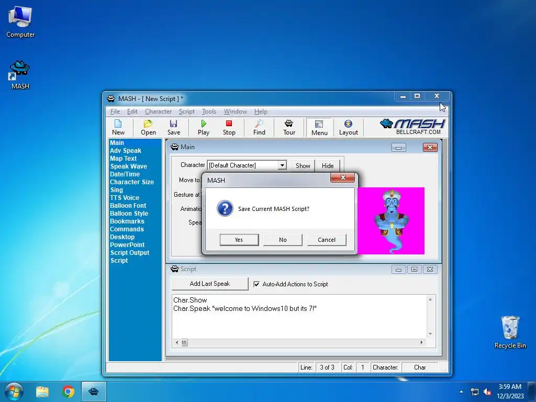This screenshot has height=402, width=536.
Task: Open Find from the toolbar
Action: click(x=259, y=127)
